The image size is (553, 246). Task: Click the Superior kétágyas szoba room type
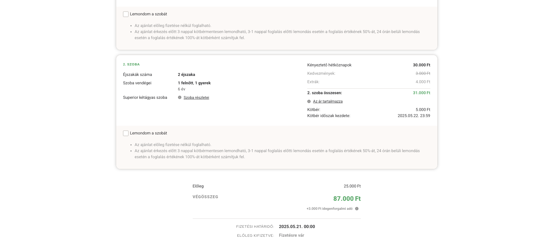coord(145,98)
